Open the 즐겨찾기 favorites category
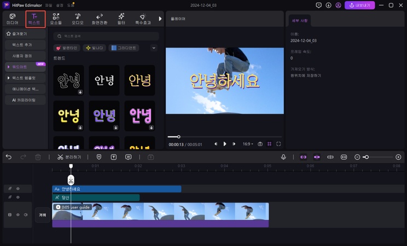Image resolution: width=407 pixels, height=246 pixels. pos(25,34)
